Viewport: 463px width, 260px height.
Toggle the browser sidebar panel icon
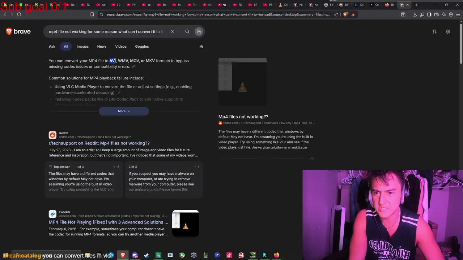(x=429, y=14)
